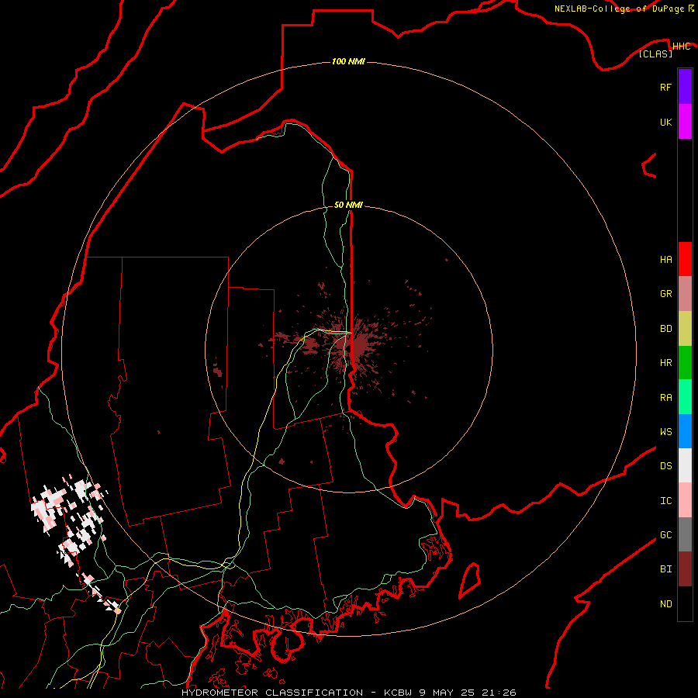
Task: Click the BD legend label
Action: point(665,329)
